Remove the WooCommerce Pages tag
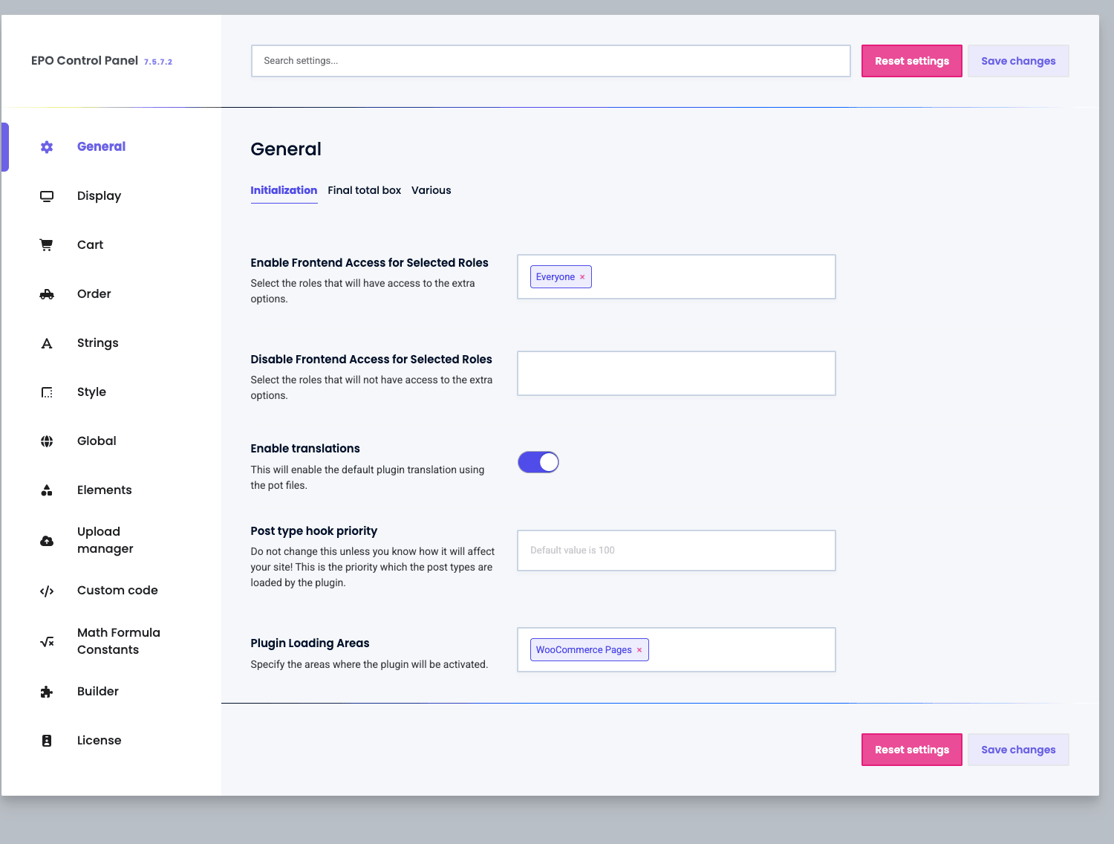Viewport: 1114px width, 844px height. pos(639,650)
